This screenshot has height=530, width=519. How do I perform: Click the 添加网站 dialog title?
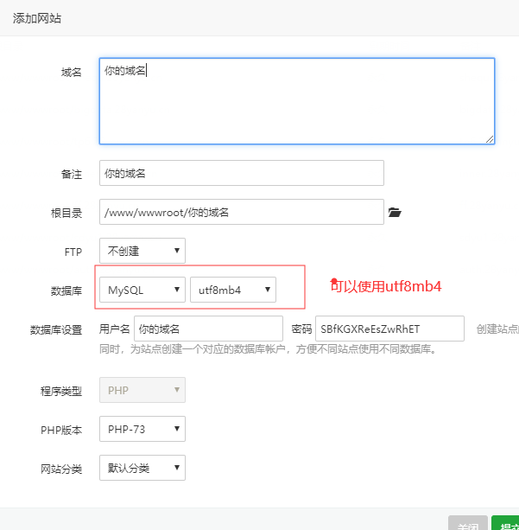point(37,18)
